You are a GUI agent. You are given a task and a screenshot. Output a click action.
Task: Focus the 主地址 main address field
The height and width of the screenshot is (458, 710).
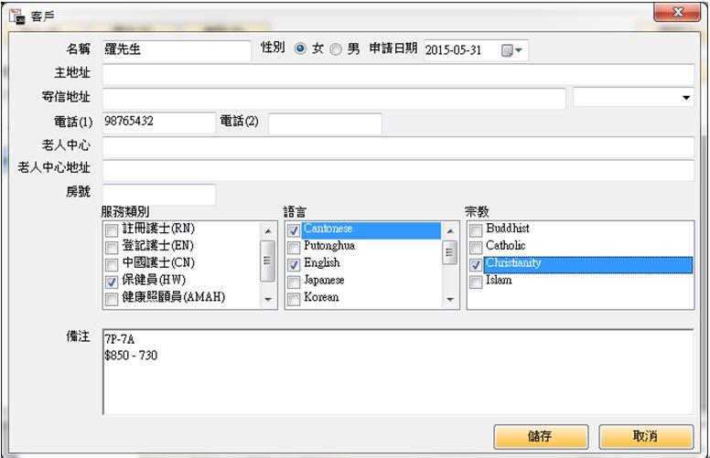(397, 74)
